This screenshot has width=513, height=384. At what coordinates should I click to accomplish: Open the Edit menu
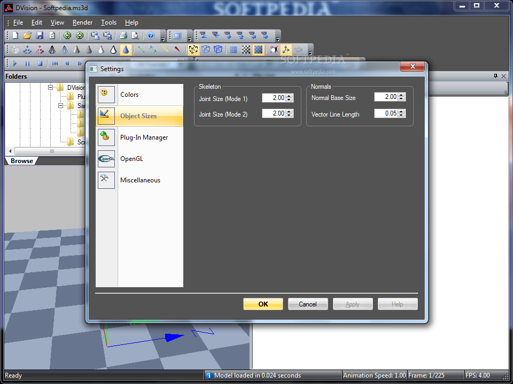point(37,22)
